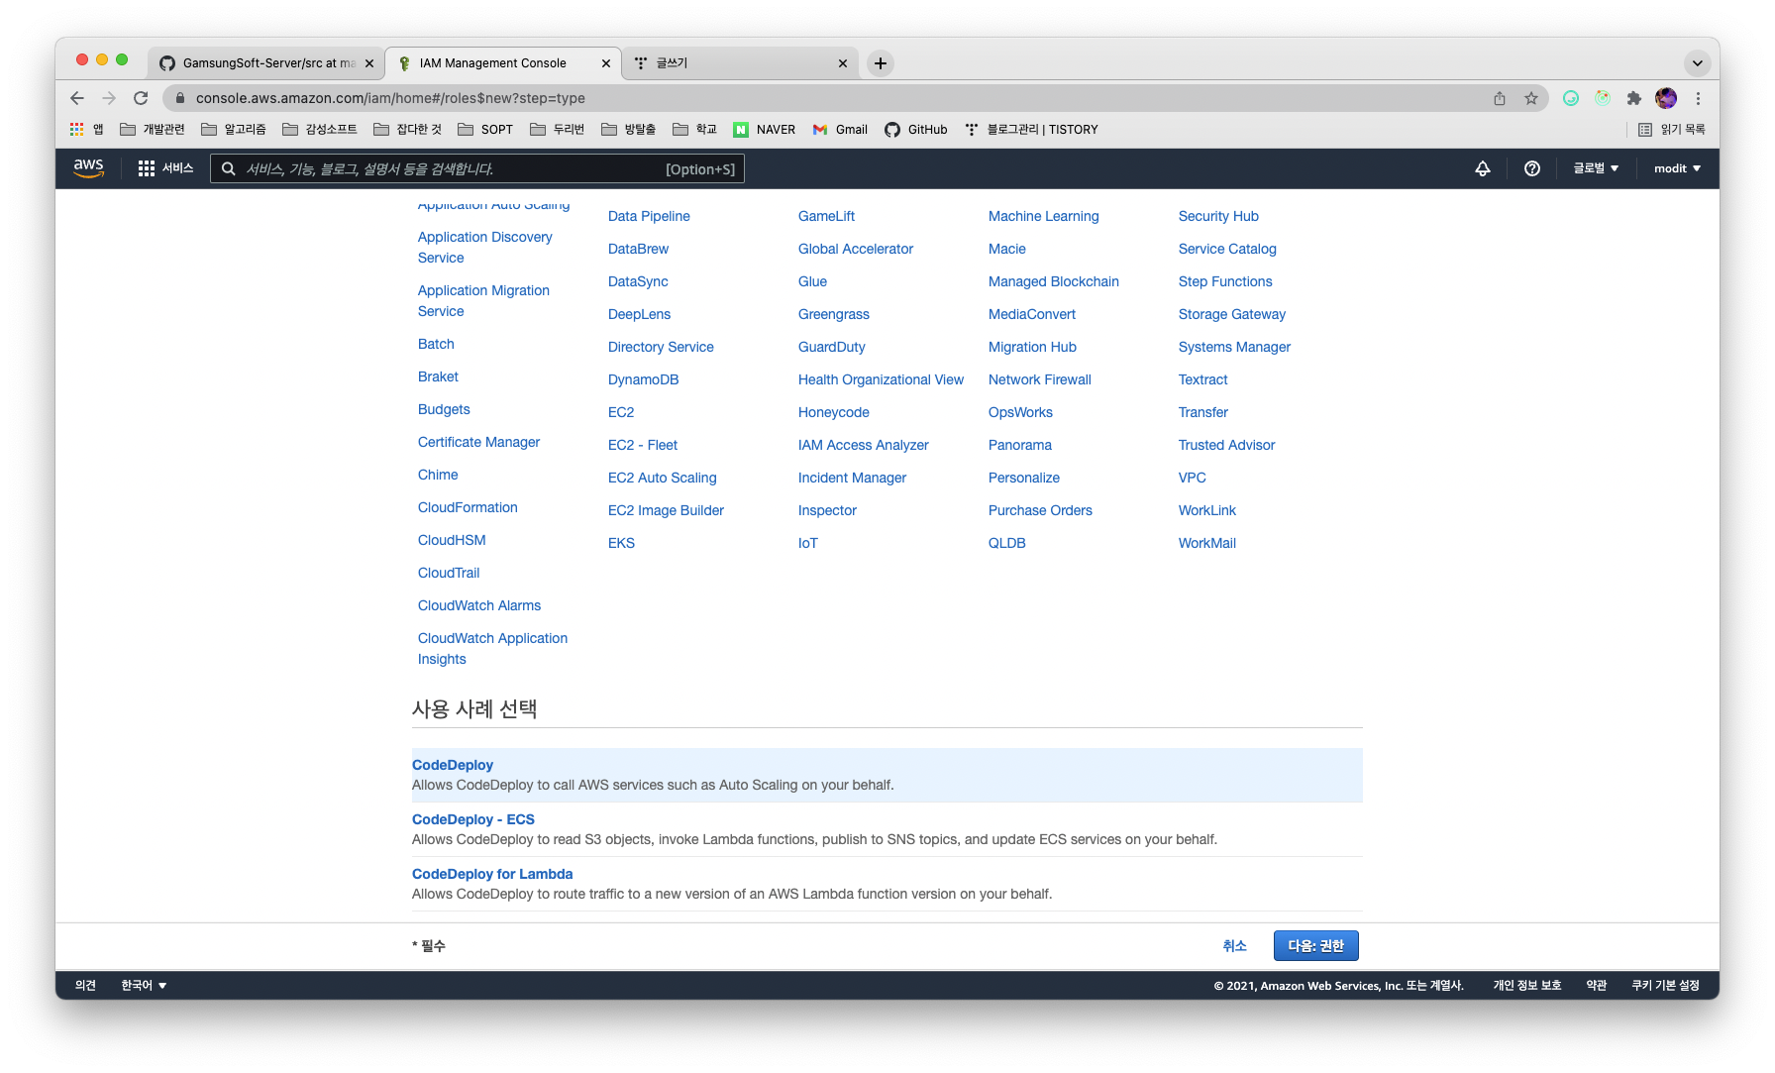Click the apps grid bookmark icon
This screenshot has width=1775, height=1073.
pyautogui.click(x=76, y=129)
